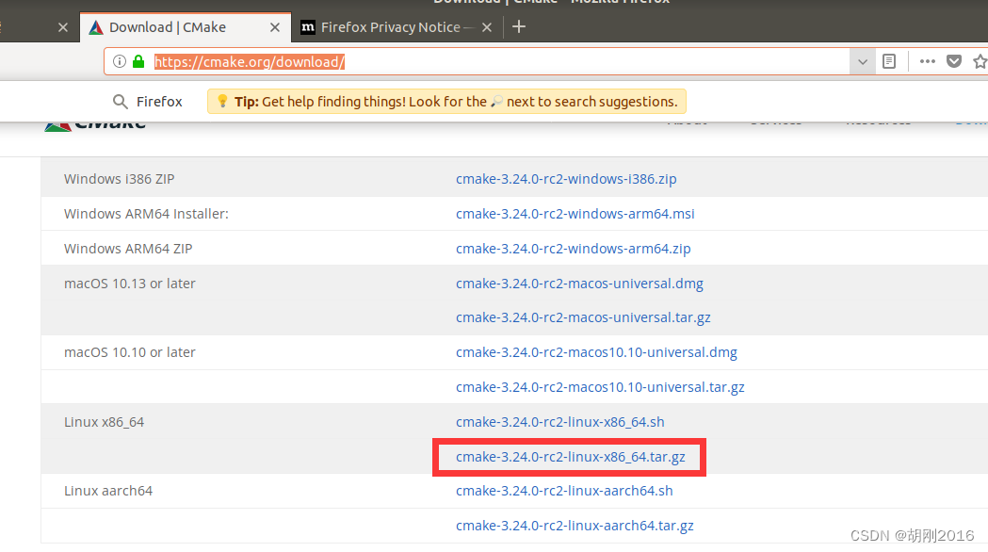Save page to Pocket icon
Viewport: 988px width, 552px height.
(954, 61)
